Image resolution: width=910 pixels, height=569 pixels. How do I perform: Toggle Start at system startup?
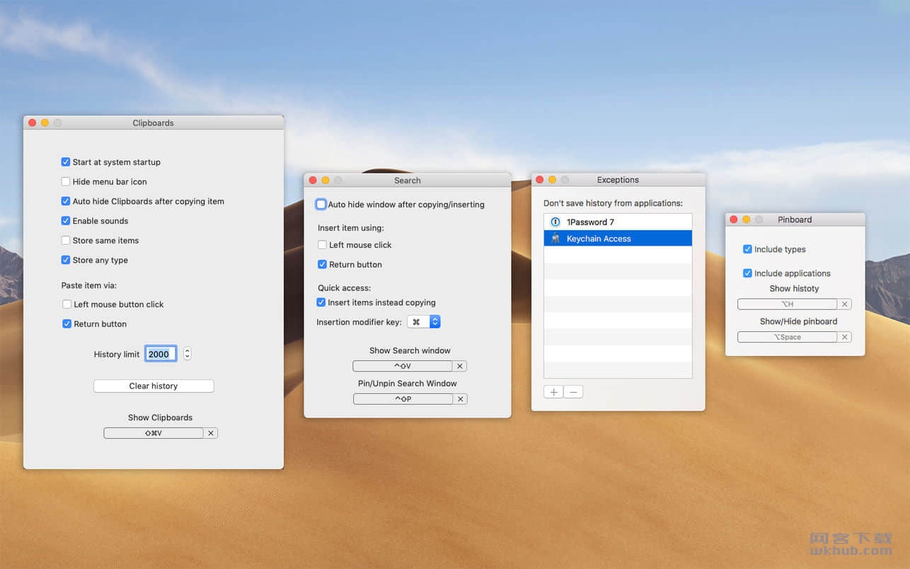(66, 162)
